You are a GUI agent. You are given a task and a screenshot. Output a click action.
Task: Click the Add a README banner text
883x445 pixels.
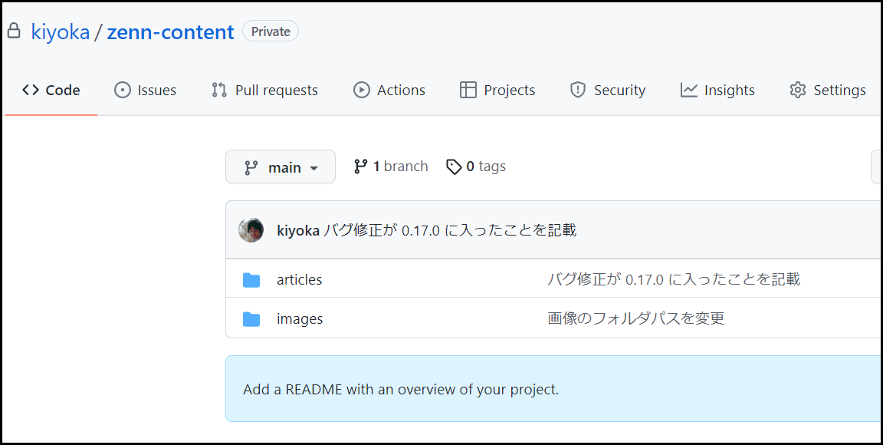(x=401, y=389)
